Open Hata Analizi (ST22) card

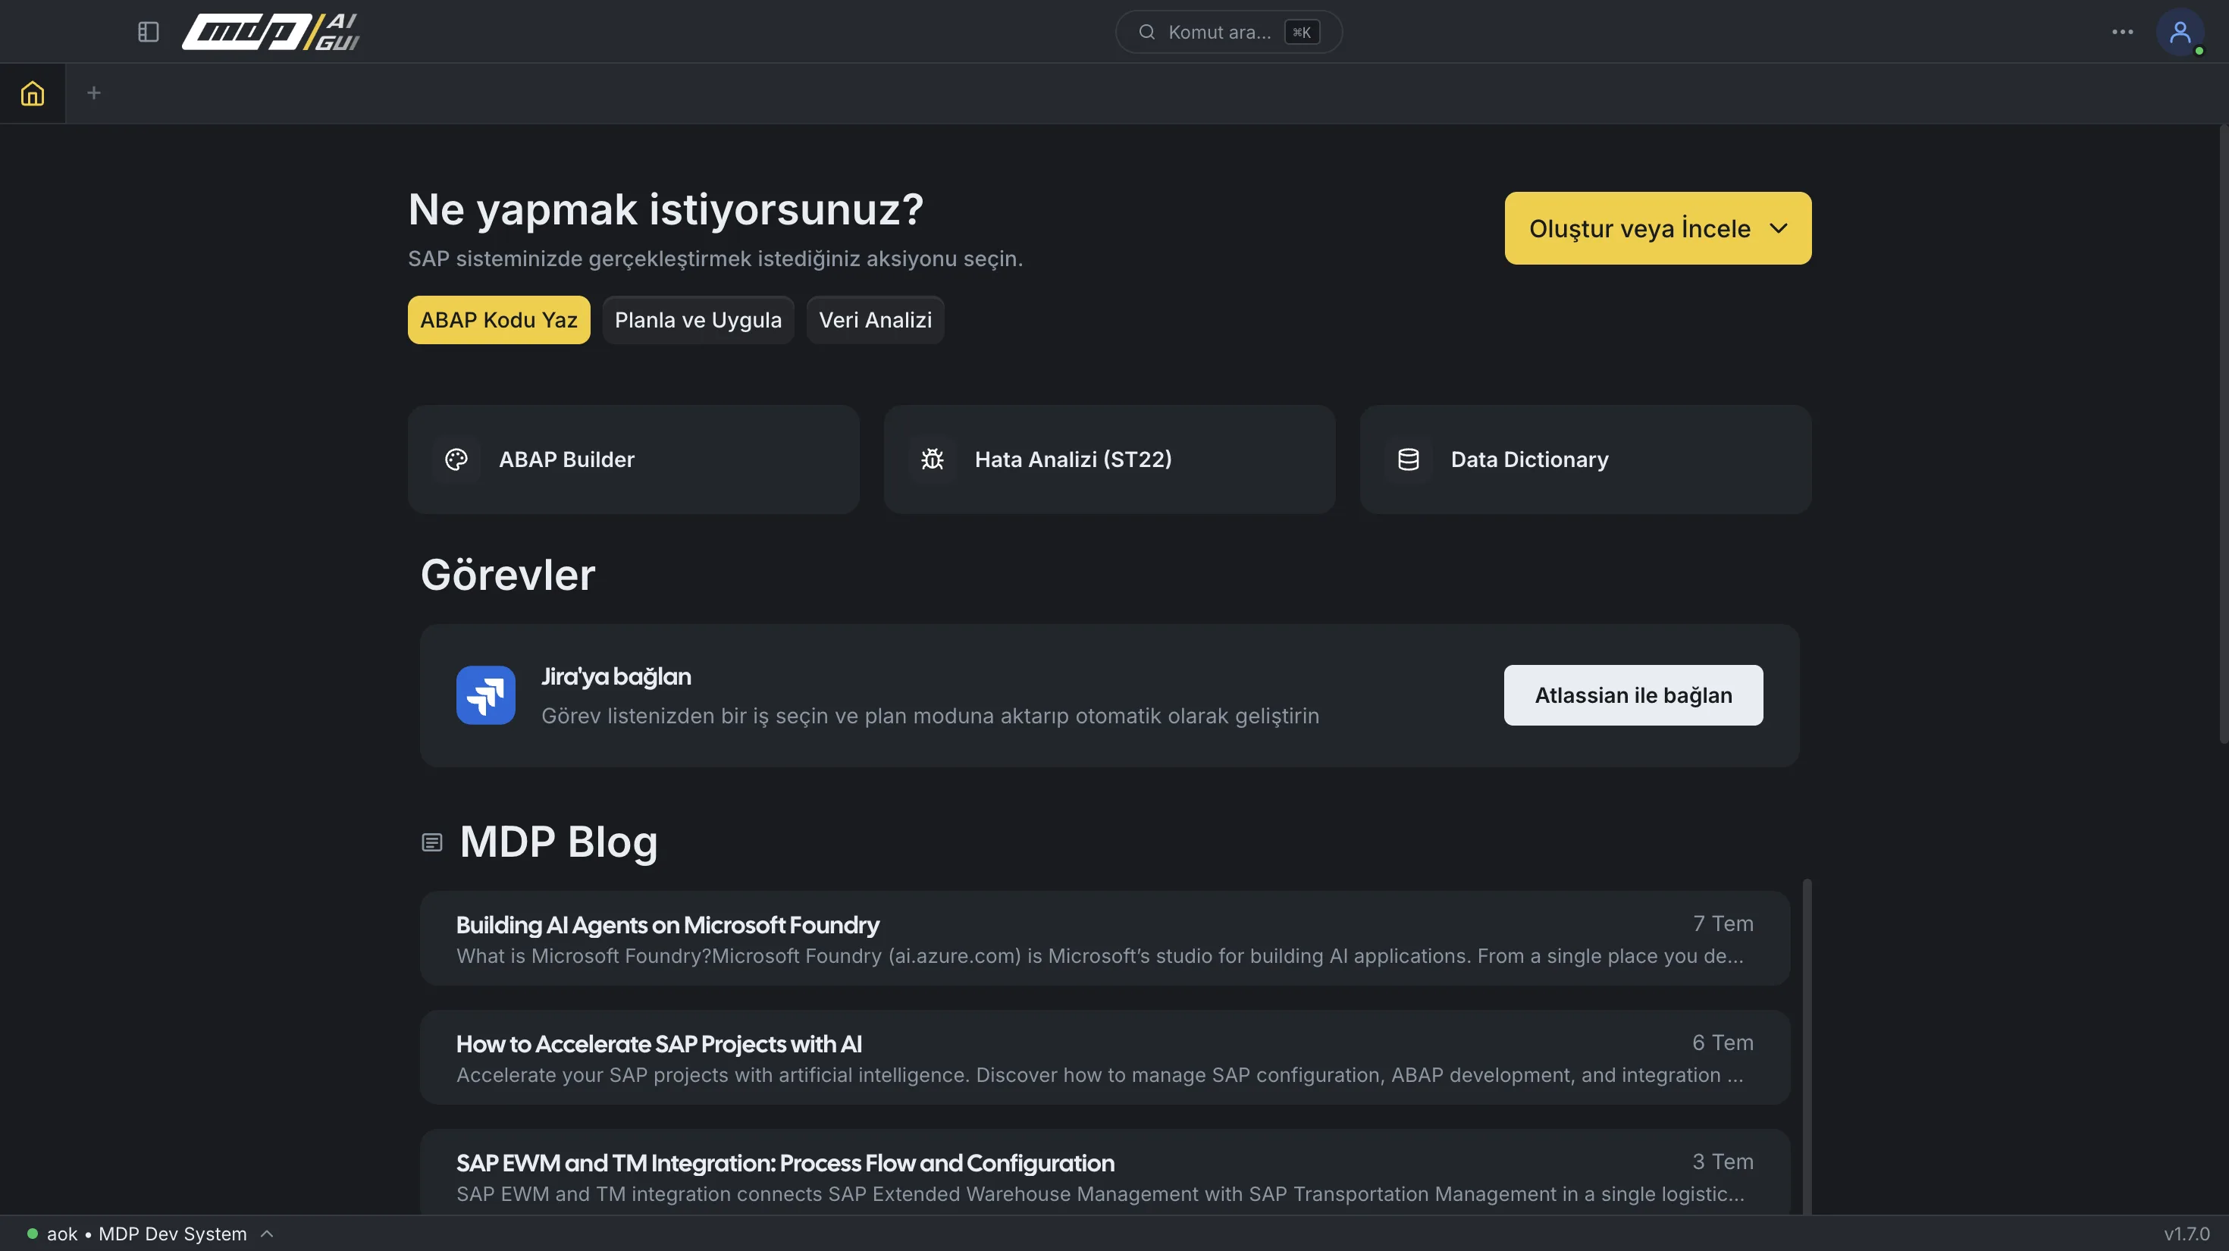pos(1109,459)
